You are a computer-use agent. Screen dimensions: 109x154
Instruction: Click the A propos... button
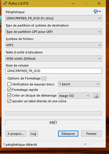click(x=16, y=134)
